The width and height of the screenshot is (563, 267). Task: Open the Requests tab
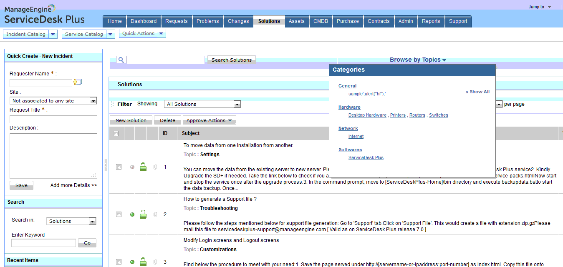(x=177, y=21)
